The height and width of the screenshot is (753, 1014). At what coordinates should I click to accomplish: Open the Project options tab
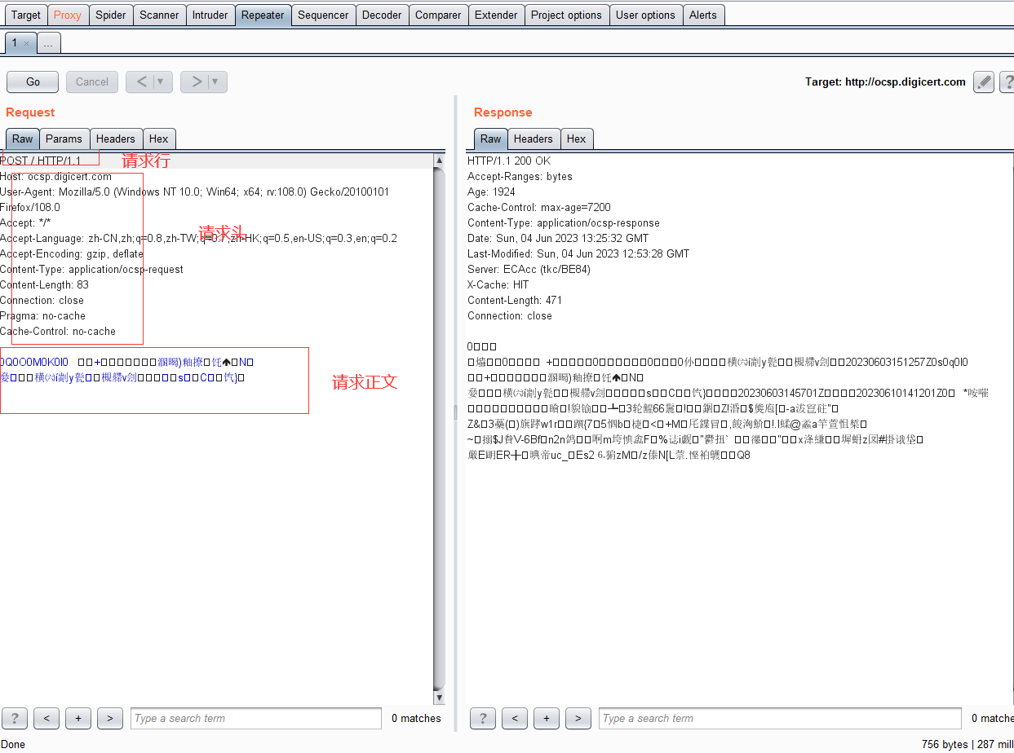click(566, 15)
